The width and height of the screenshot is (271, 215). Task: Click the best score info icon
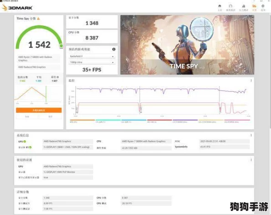point(58,77)
